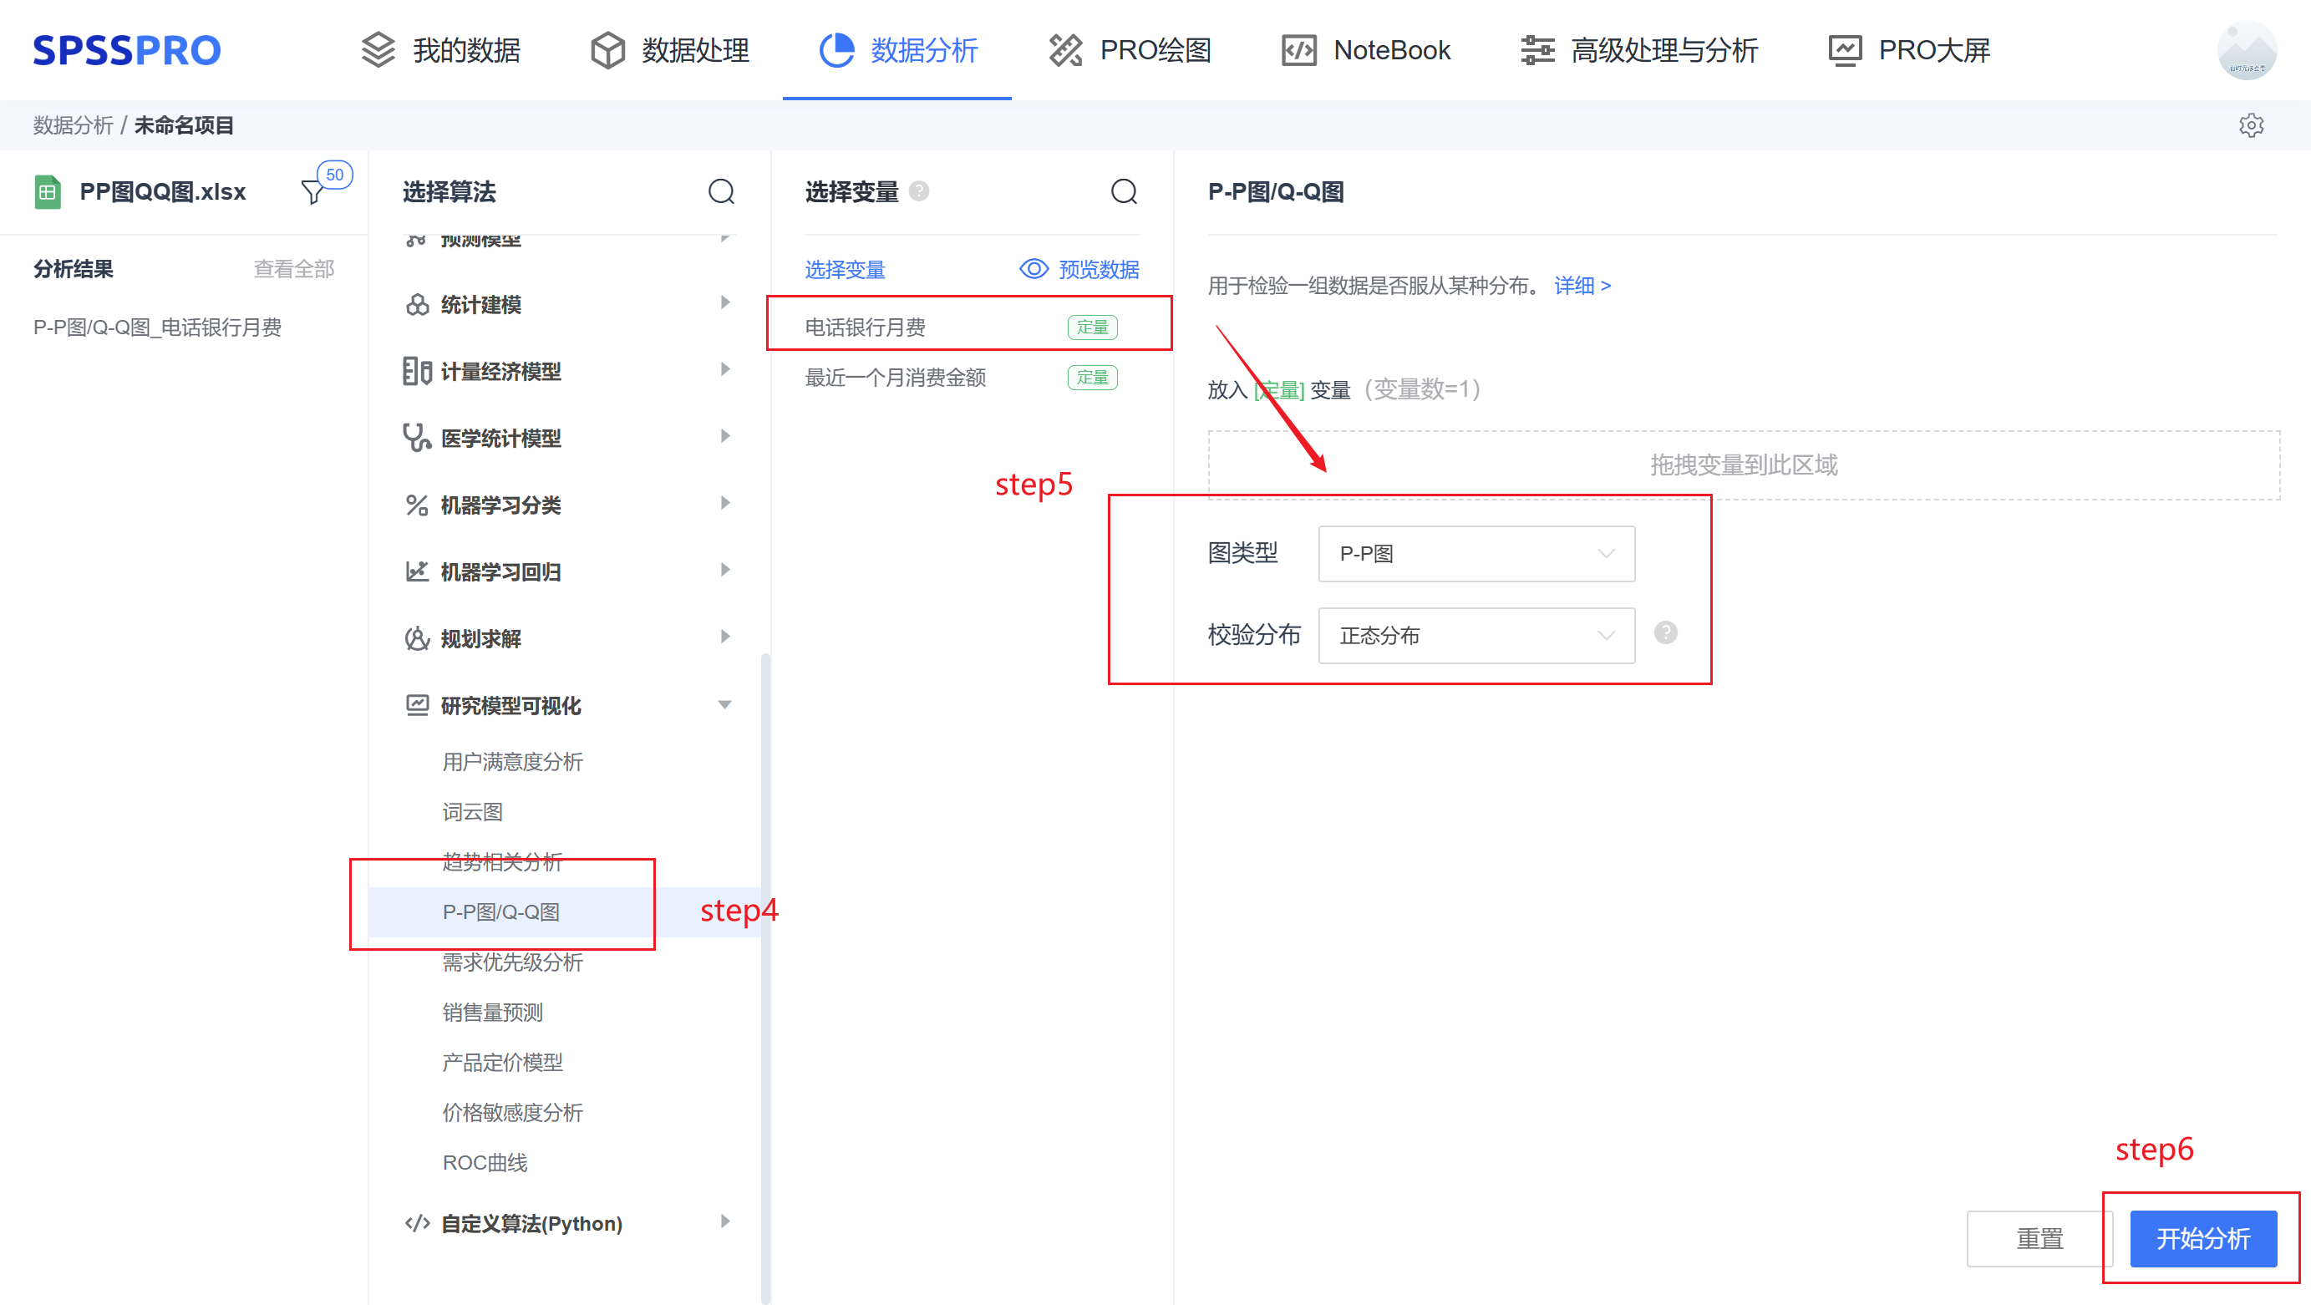Viewport: 2311px width, 1305px height.
Task: Click the green spreadsheet file icon
Action: (48, 192)
